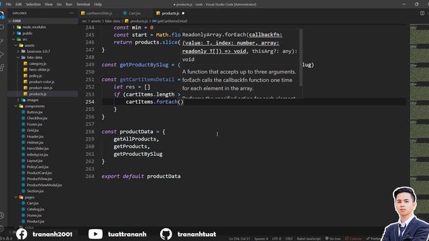
Task: Open product-color.js in the explorer
Action: click(42, 82)
